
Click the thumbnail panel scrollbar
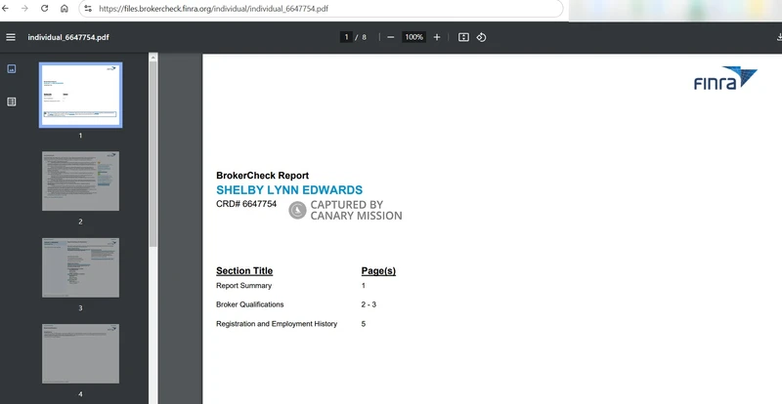click(x=153, y=154)
